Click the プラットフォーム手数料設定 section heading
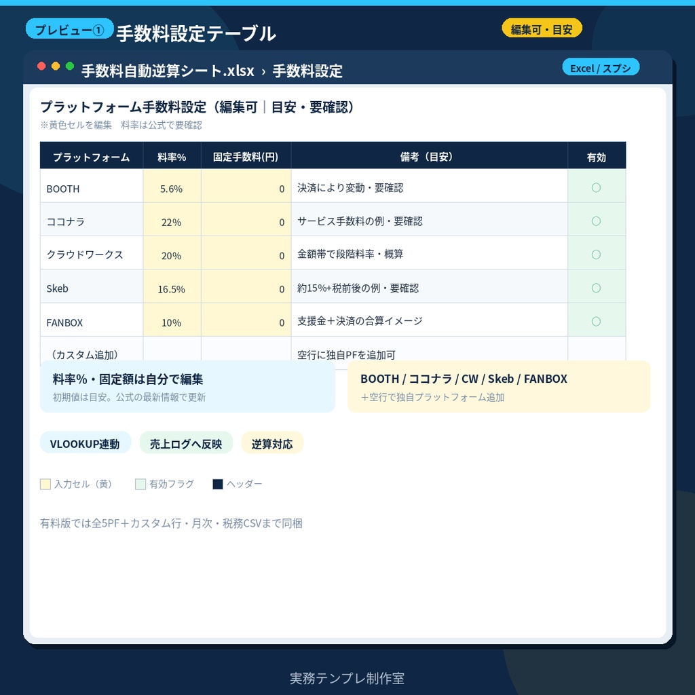The height and width of the screenshot is (695, 695). [197, 107]
